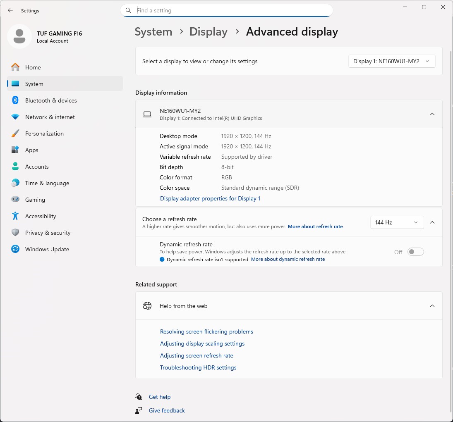Open the 144 Hz refresh rate dropdown
This screenshot has width=453, height=422.
tap(397, 222)
